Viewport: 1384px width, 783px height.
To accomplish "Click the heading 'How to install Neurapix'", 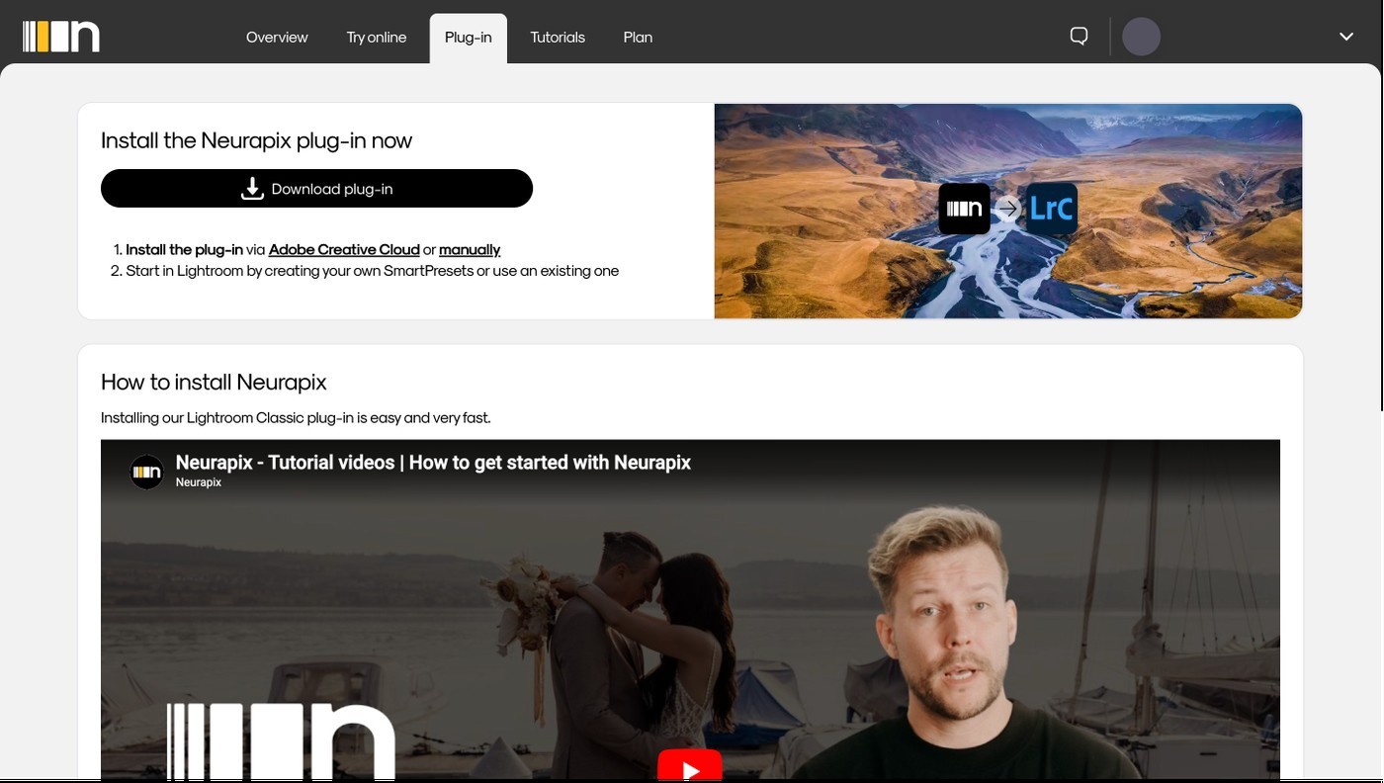I will click(x=214, y=382).
